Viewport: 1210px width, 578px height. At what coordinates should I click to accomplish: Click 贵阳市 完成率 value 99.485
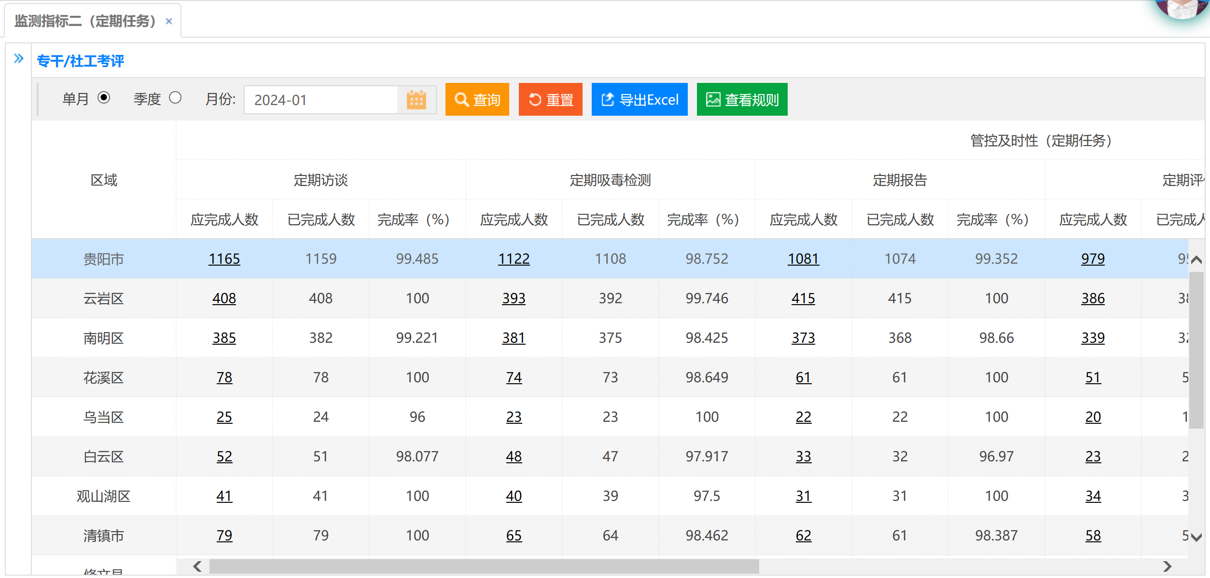coord(417,259)
